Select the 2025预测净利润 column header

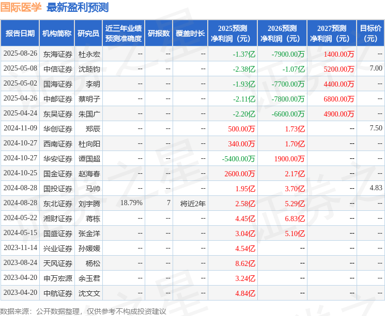pos(233,34)
